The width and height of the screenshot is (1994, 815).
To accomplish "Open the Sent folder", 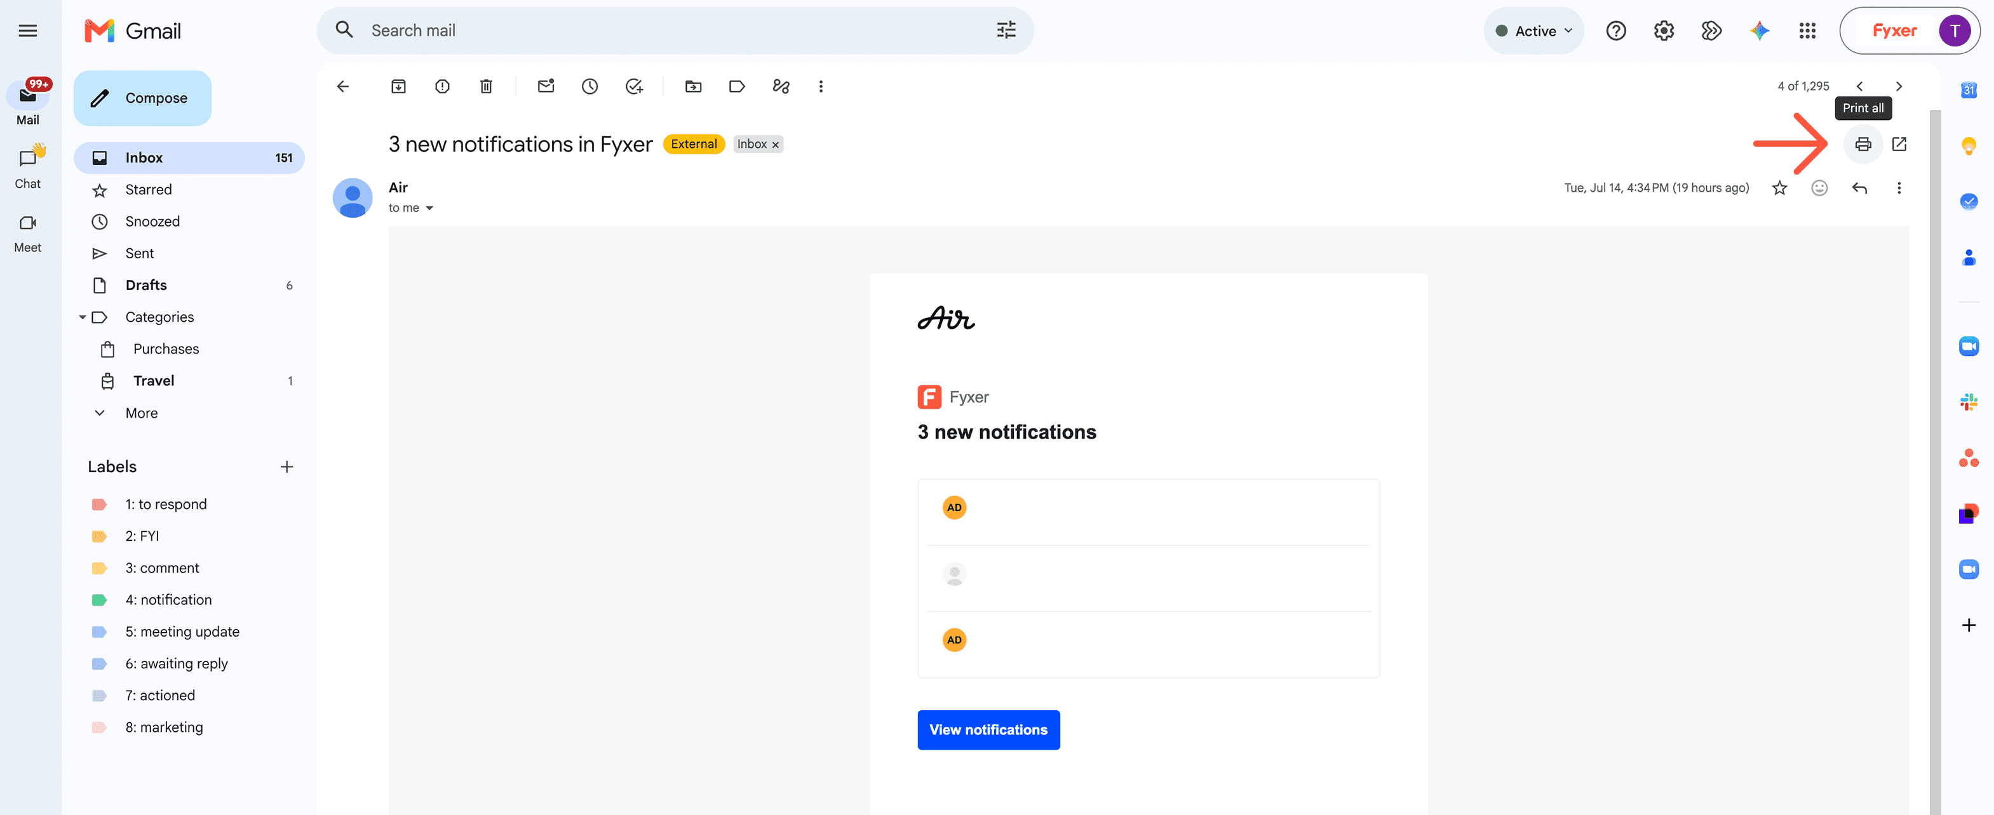I will coord(189,254).
